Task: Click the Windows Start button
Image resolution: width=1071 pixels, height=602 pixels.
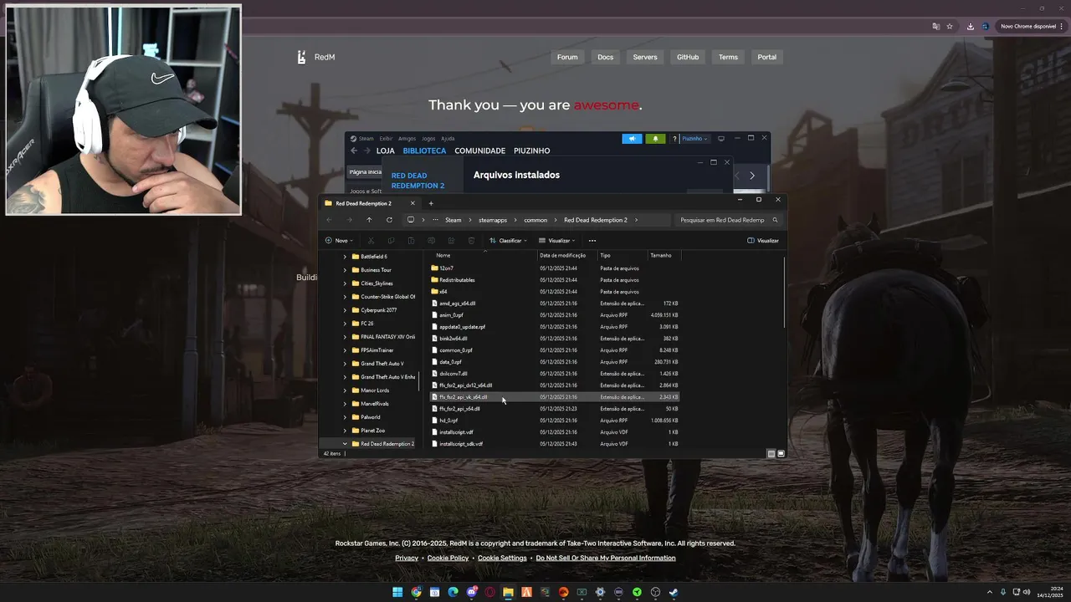Action: [397, 592]
